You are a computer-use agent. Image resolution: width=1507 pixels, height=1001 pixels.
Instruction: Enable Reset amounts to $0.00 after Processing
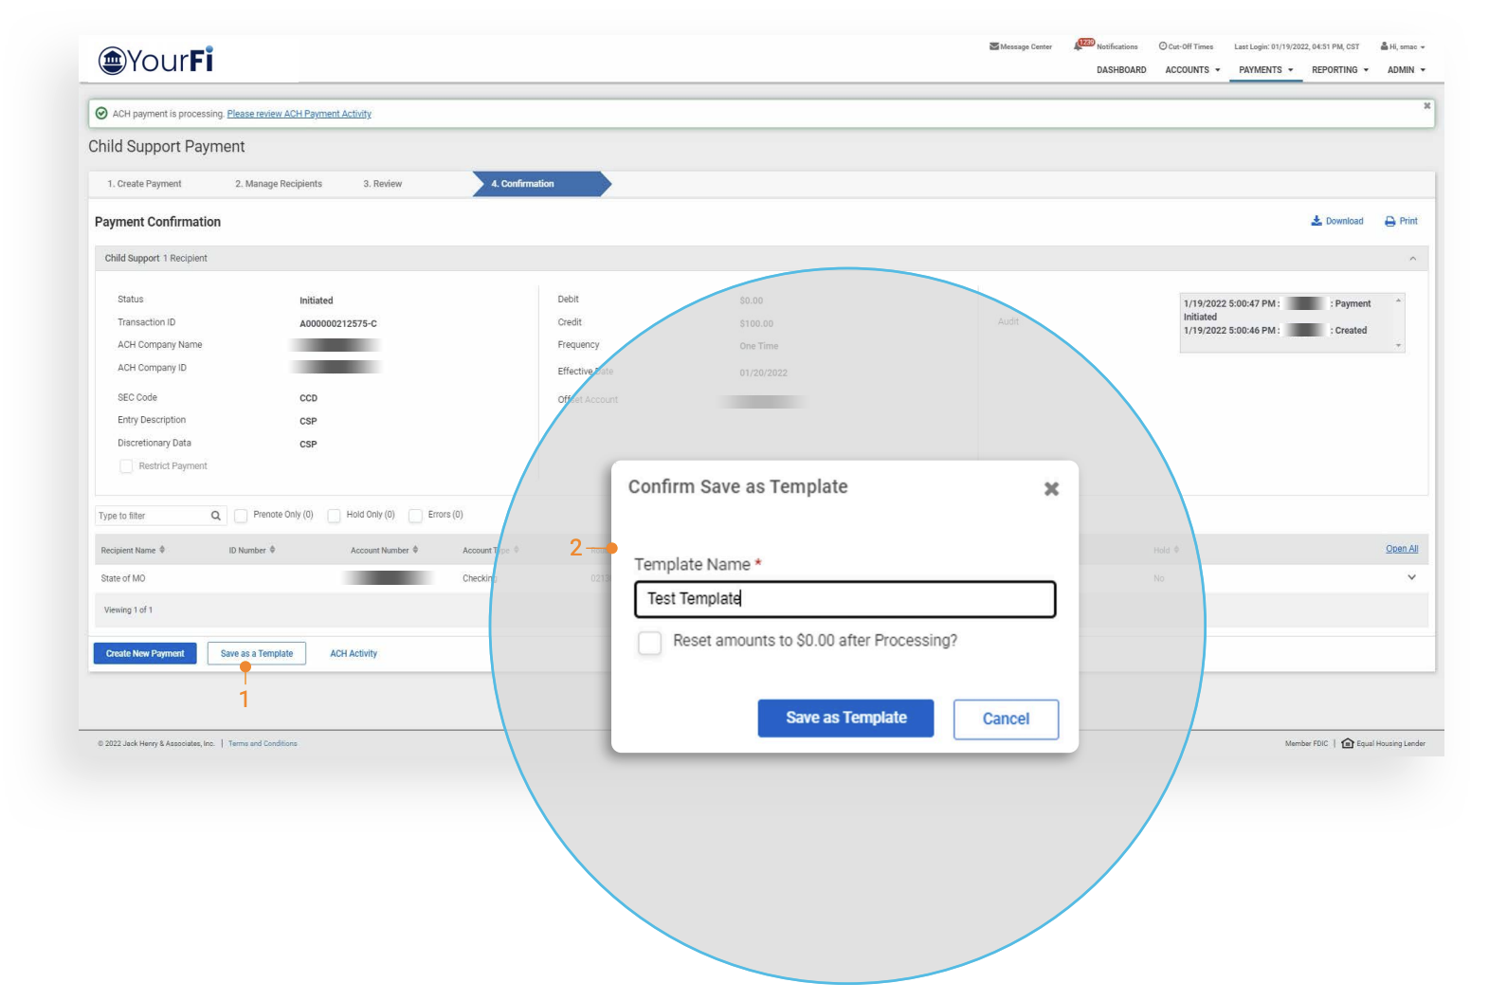649,643
